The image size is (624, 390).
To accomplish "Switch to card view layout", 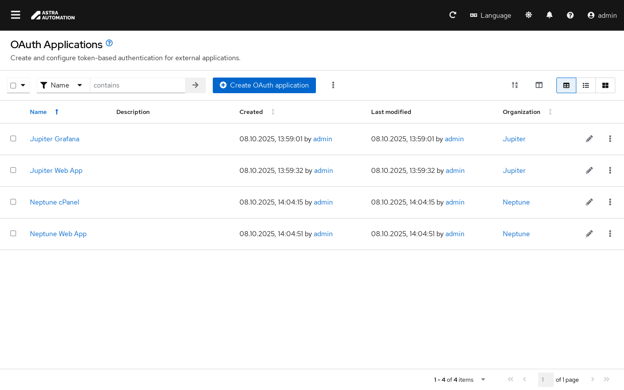I will (x=605, y=85).
